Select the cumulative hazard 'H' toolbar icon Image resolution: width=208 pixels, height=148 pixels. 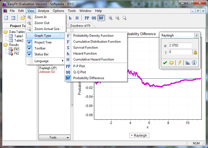(x=77, y=18)
